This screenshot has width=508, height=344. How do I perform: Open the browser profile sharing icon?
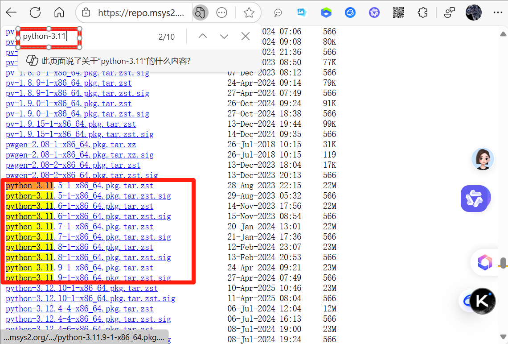[x=450, y=12]
